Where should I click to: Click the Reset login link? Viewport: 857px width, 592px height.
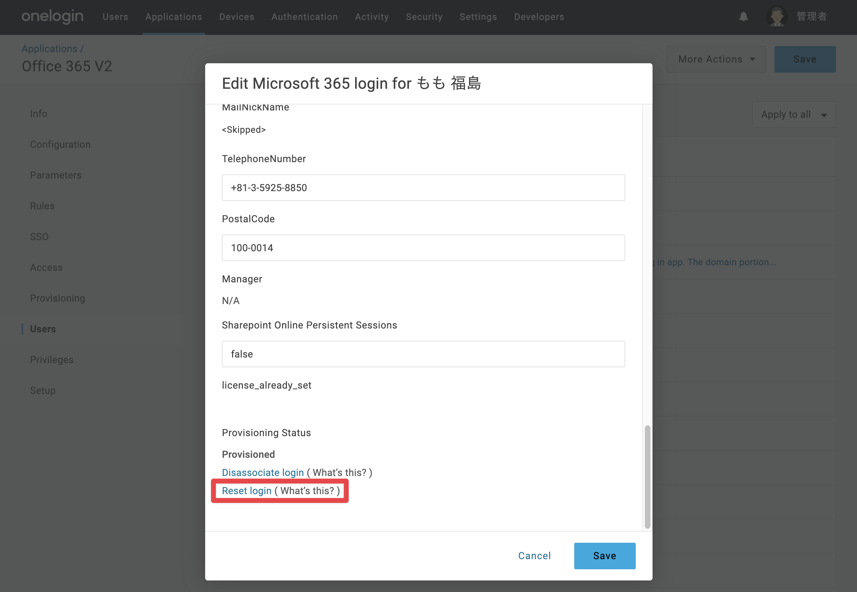(247, 491)
